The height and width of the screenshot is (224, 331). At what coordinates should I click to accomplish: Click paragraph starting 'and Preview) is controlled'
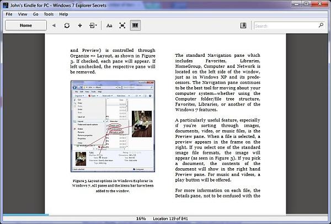113,61
